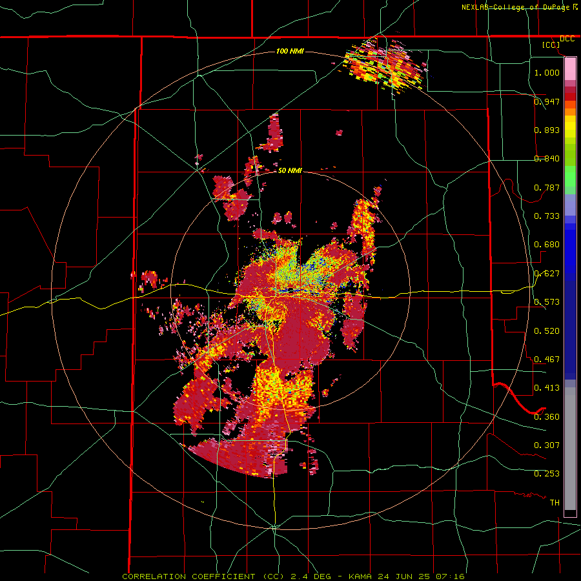Select the 0.573 scale value

547,301
